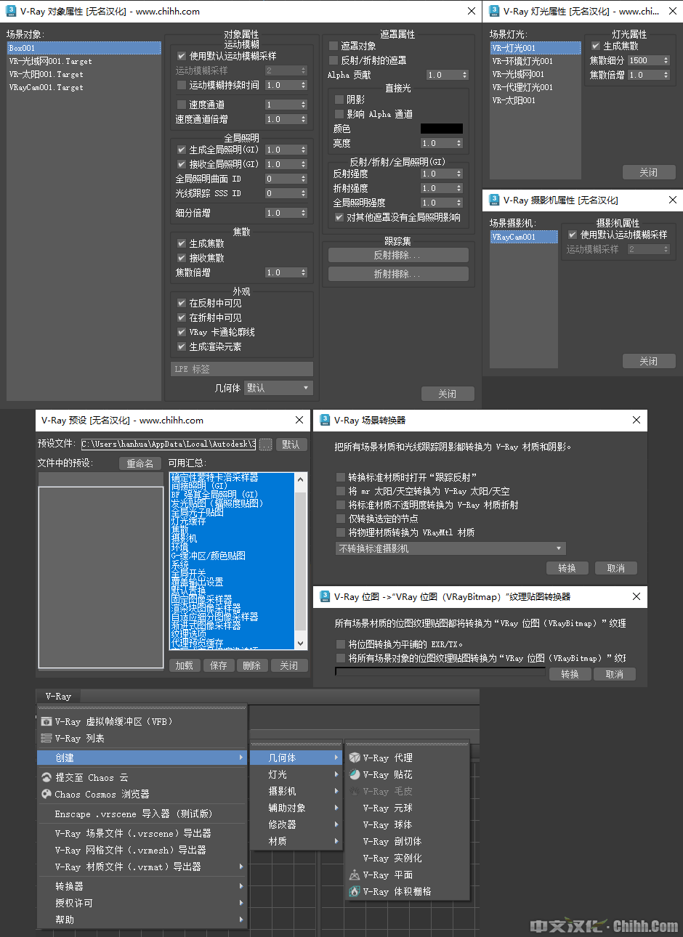Choose the V-Ray 平面 plane icon
The image size is (683, 937).
[x=355, y=875]
